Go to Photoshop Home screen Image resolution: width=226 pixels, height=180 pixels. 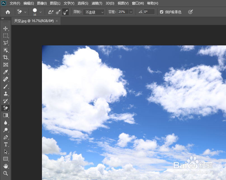coord(8,12)
